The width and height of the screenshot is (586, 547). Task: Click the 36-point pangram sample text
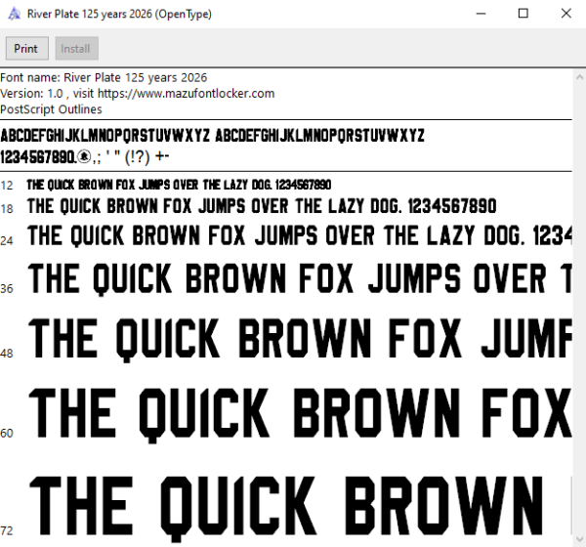tap(300, 278)
